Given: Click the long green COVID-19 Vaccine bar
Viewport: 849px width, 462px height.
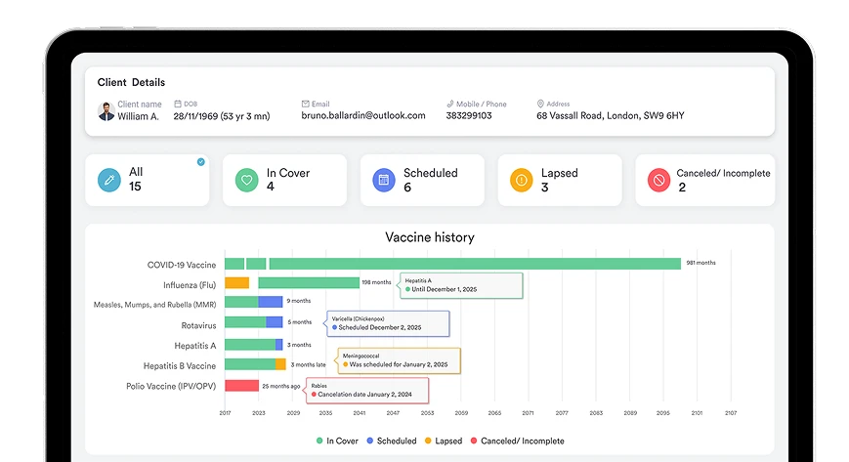Looking at the screenshot, I should (x=474, y=264).
